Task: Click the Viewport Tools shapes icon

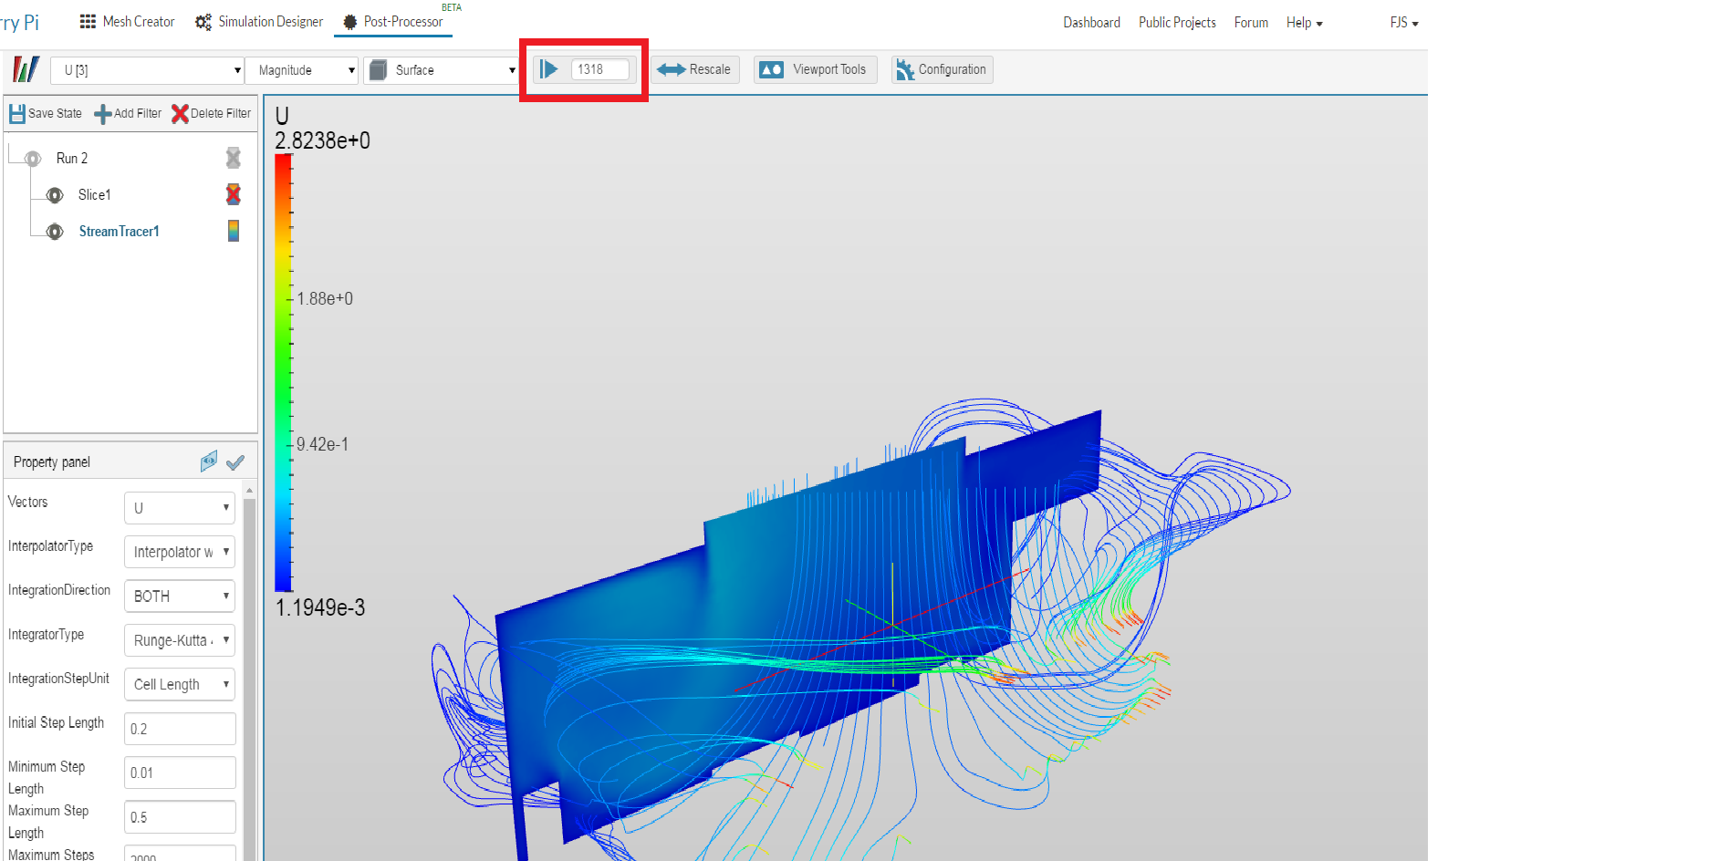Action: tap(772, 69)
